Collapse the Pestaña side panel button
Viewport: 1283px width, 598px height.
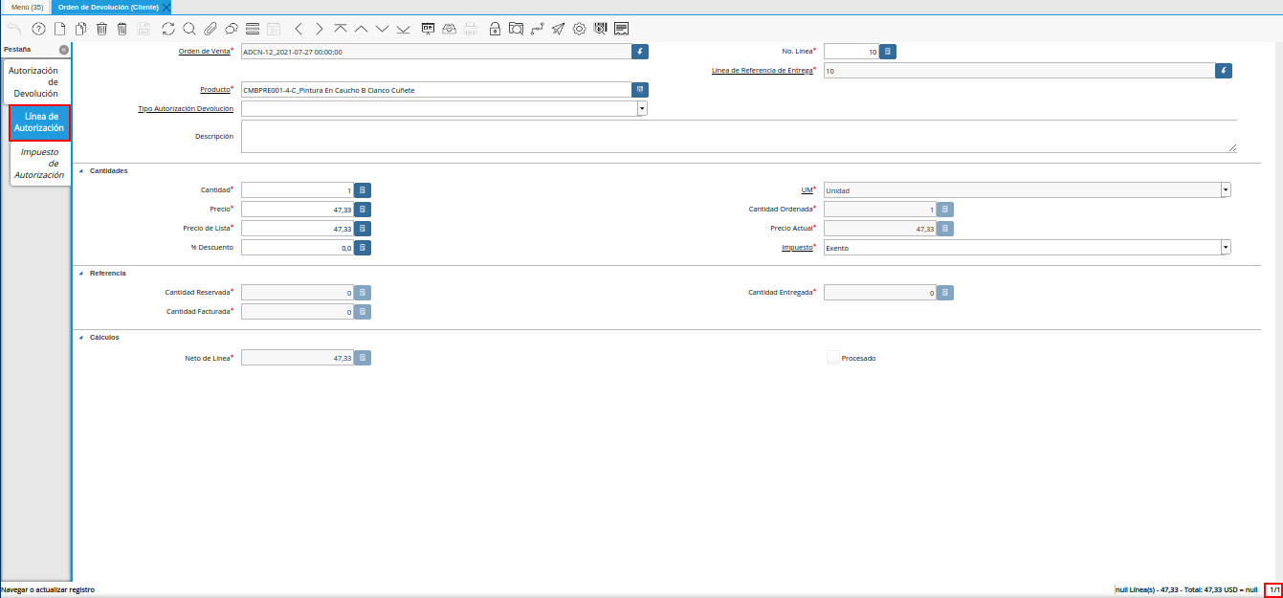64,49
